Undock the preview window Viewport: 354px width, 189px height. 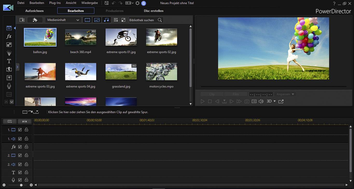tap(281, 101)
